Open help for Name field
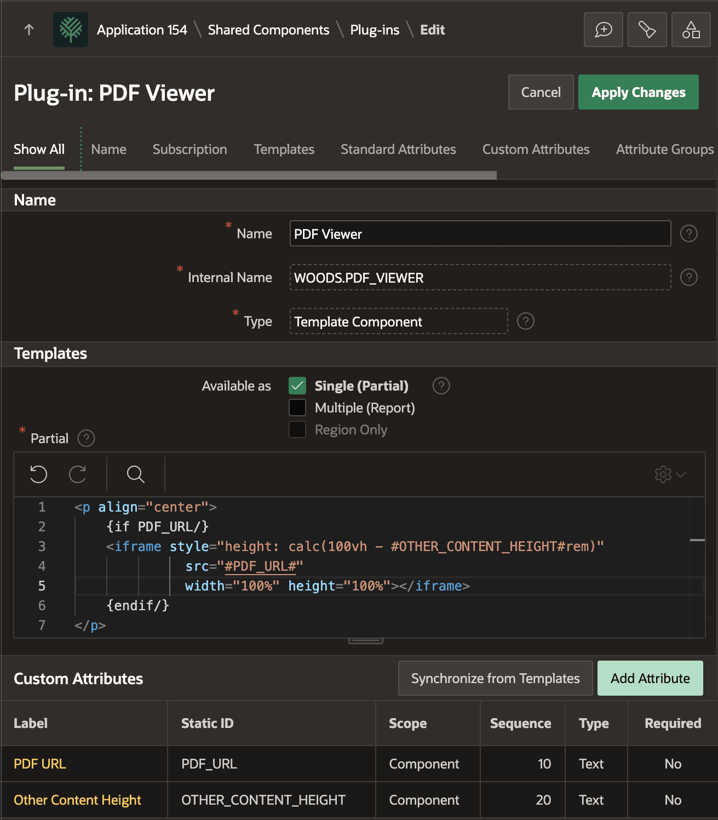This screenshot has width=718, height=820. pos(689,234)
